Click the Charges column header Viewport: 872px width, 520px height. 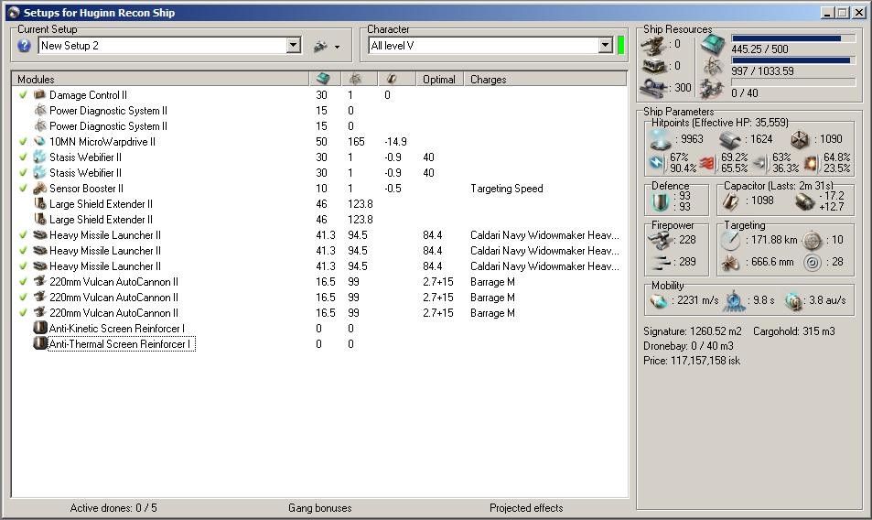(x=545, y=79)
